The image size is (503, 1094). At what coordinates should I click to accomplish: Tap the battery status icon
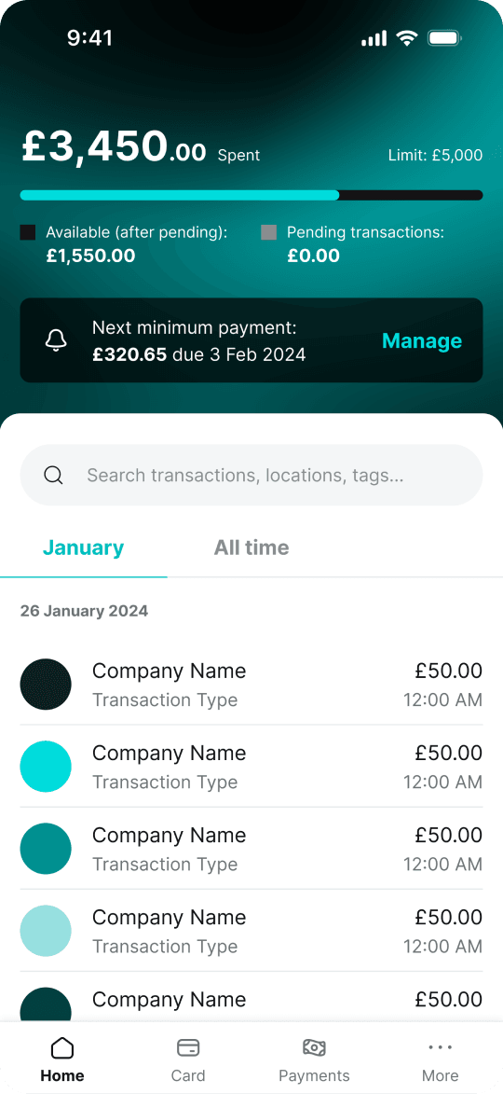444,38
